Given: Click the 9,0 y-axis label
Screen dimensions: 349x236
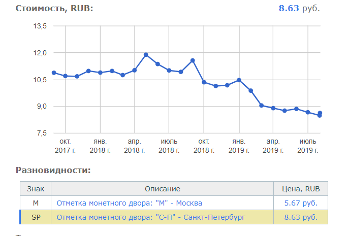Looking at the screenshot, I should click(42, 107).
